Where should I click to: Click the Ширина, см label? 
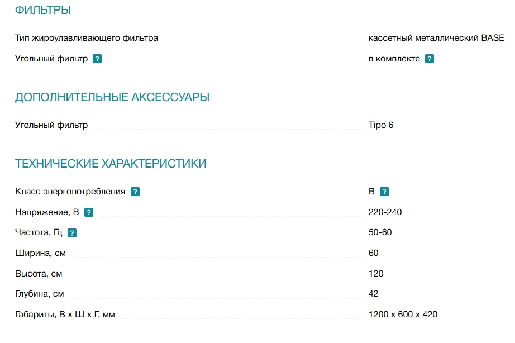click(40, 253)
